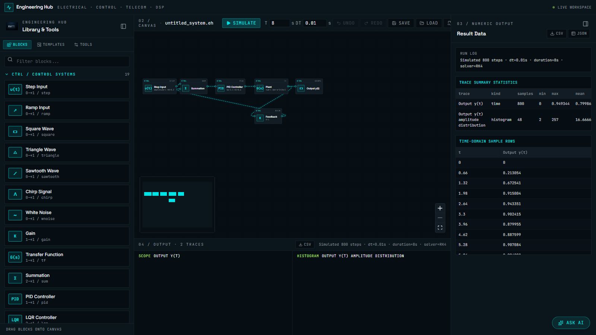Export Result Data as CSV
This screenshot has height=335, width=596.
coord(557,33)
